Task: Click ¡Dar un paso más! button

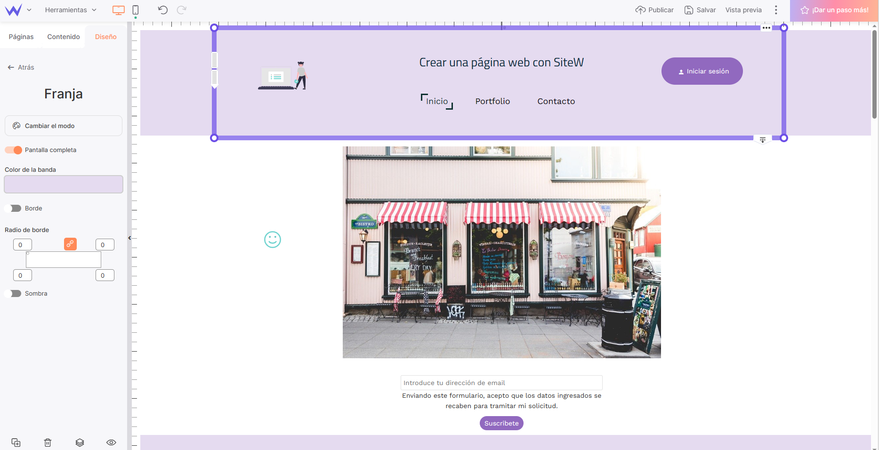Action: 834,10
